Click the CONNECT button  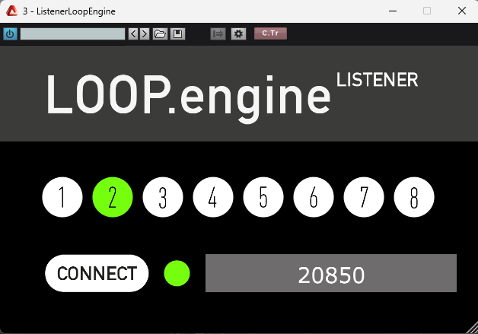pos(97,273)
